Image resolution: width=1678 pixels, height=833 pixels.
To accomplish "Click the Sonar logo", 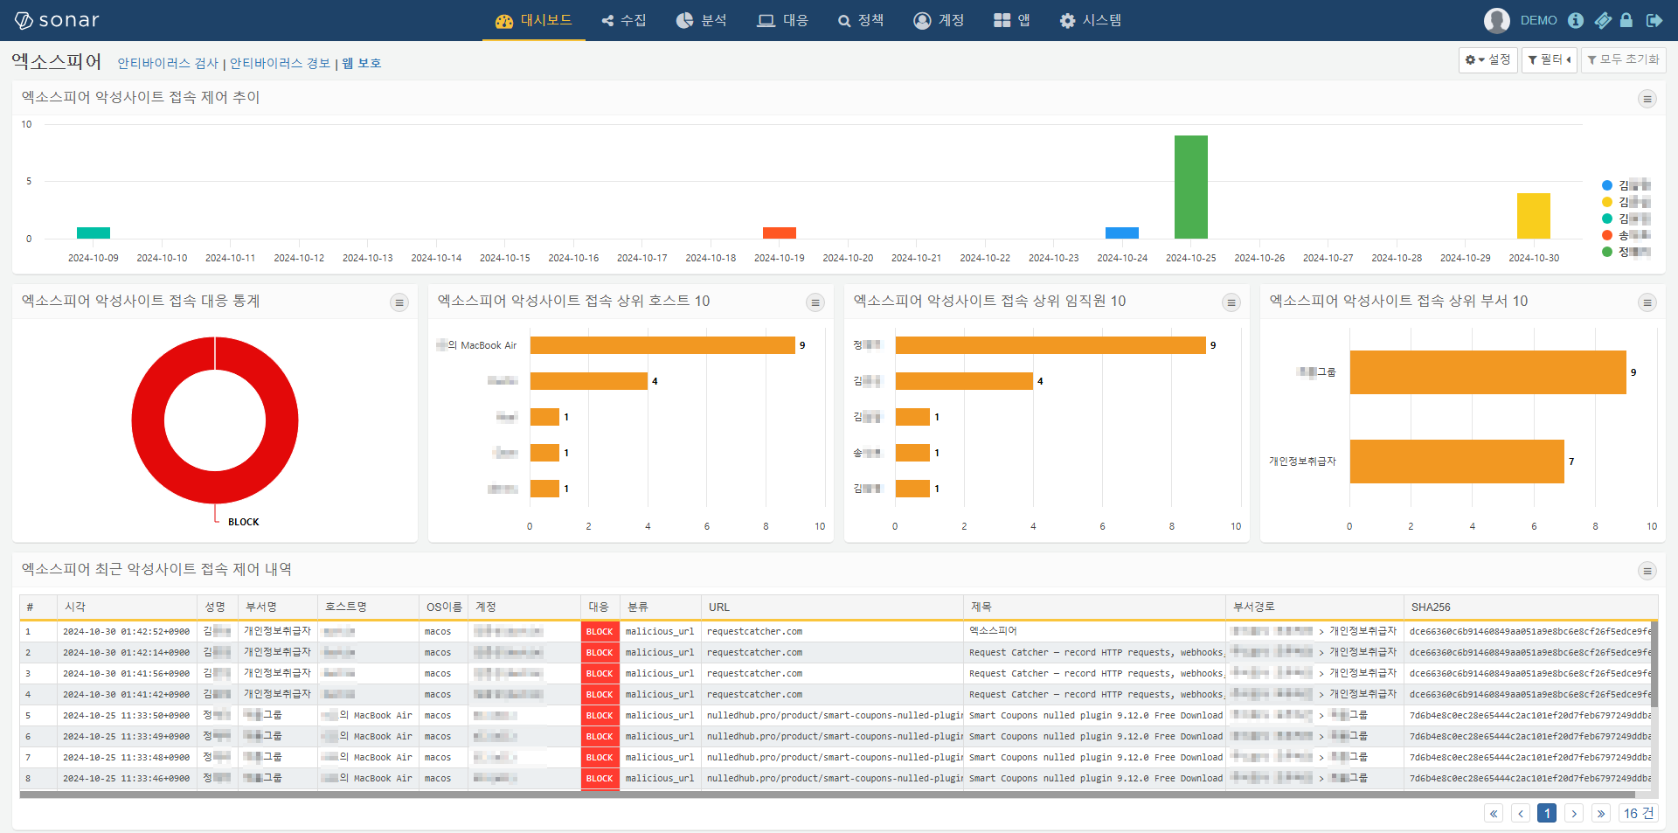I will click(57, 20).
